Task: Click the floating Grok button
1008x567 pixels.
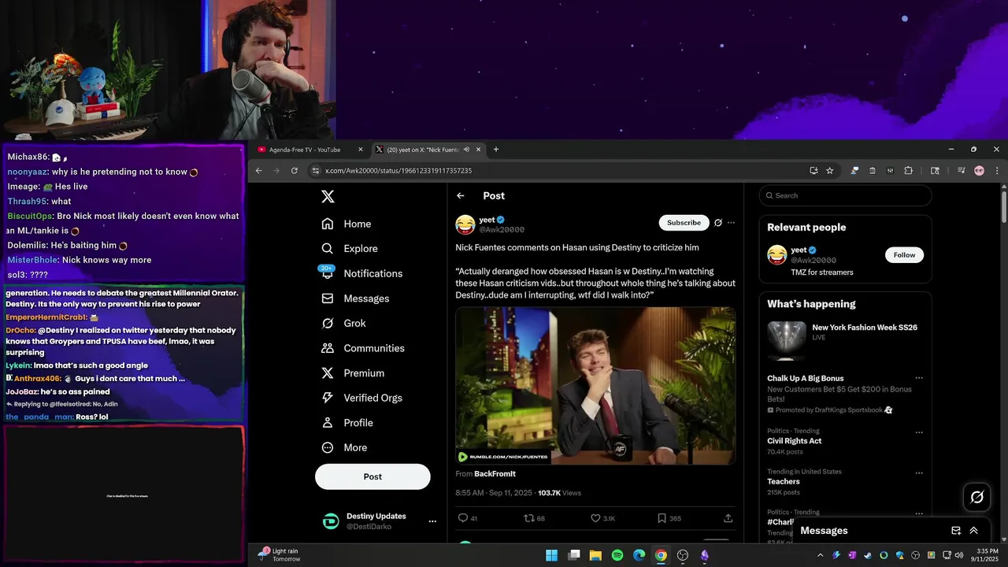Action: (977, 497)
